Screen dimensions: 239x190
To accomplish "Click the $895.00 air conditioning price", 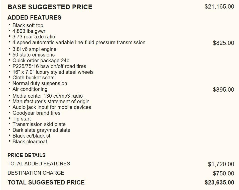I will [x=223, y=90].
